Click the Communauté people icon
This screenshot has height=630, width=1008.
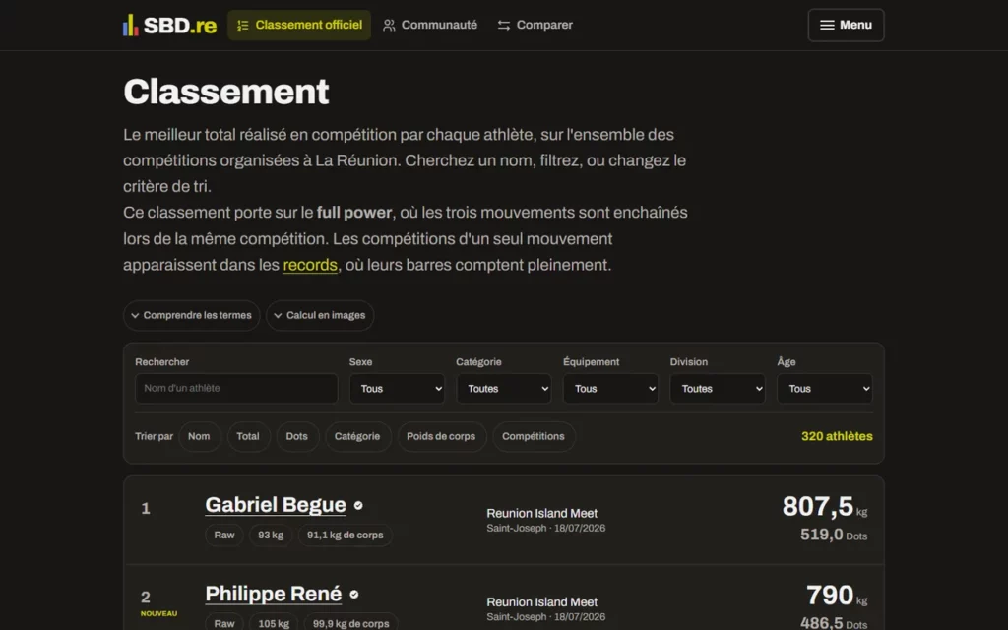388,25
